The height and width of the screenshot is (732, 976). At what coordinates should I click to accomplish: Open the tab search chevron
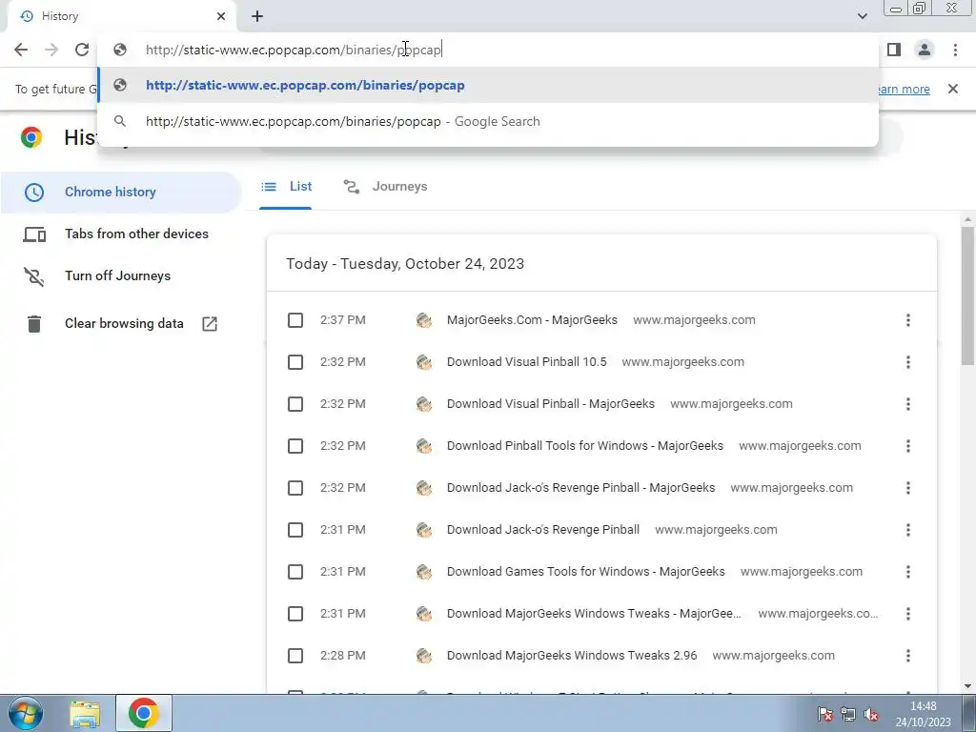(862, 16)
